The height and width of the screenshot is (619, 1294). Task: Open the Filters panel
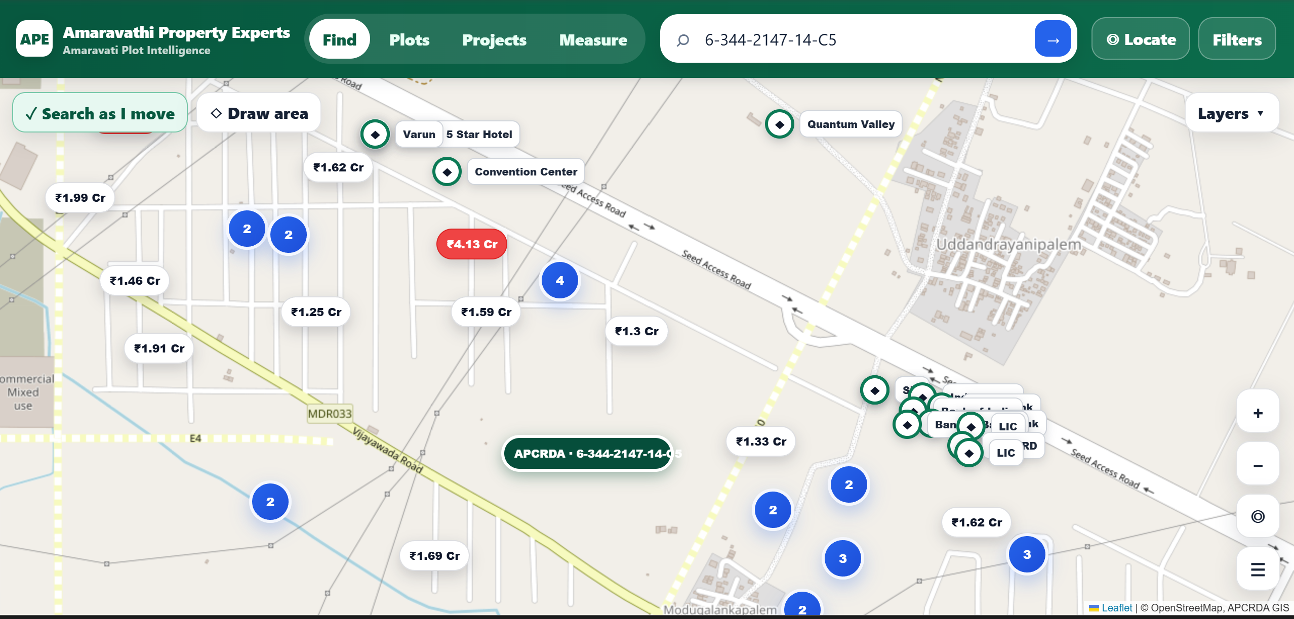[1237, 39]
